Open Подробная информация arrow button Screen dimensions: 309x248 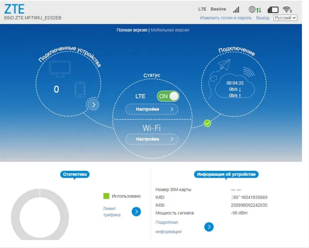[209, 227]
